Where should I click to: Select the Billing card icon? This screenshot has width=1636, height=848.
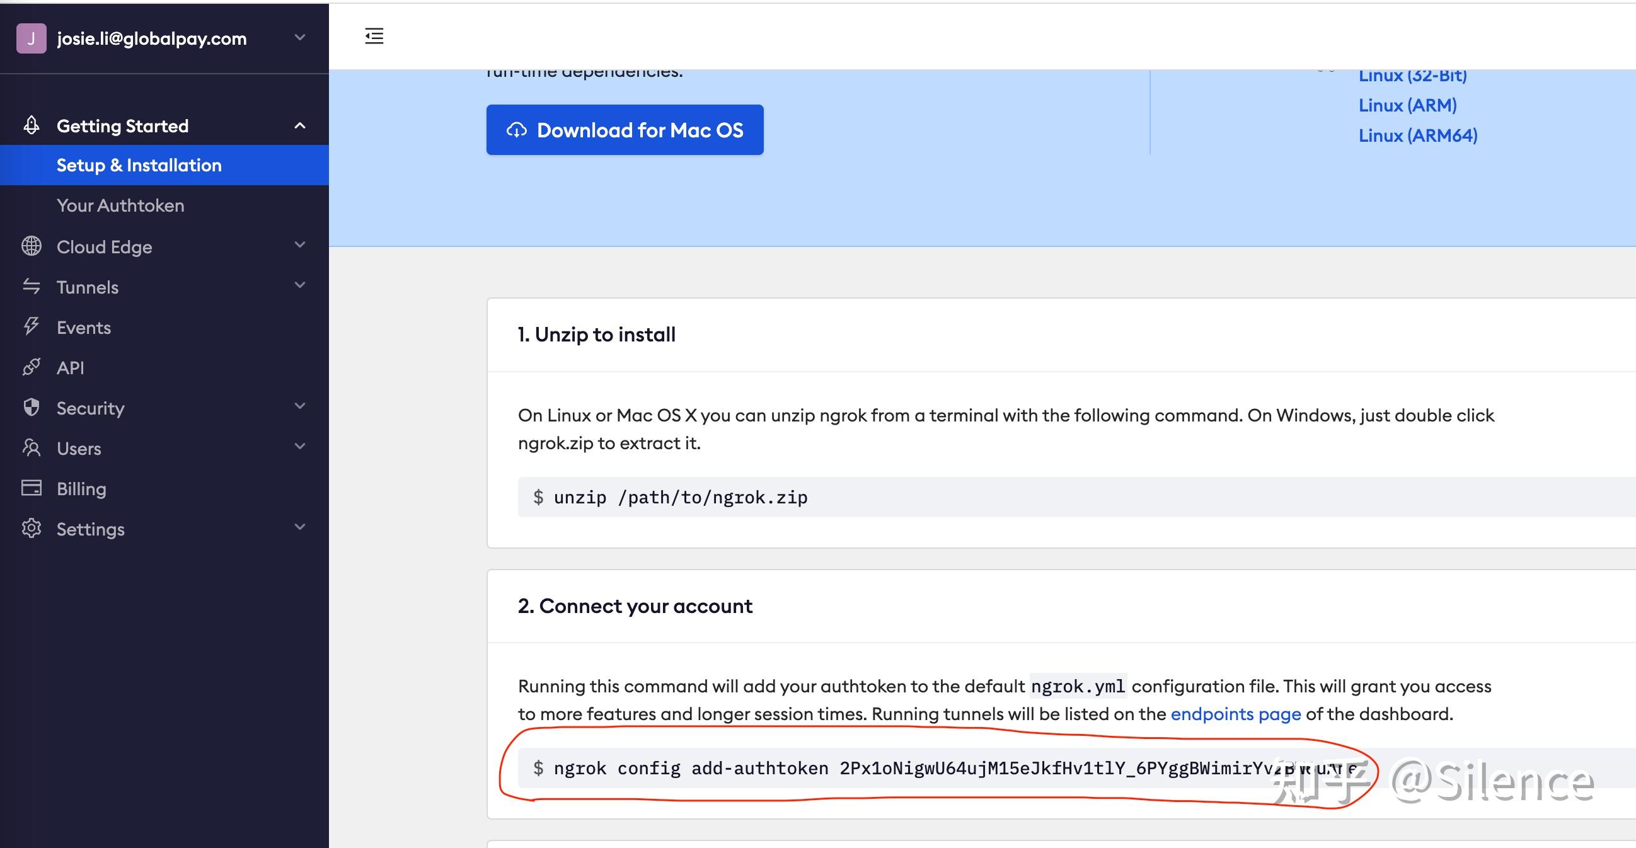pos(31,488)
